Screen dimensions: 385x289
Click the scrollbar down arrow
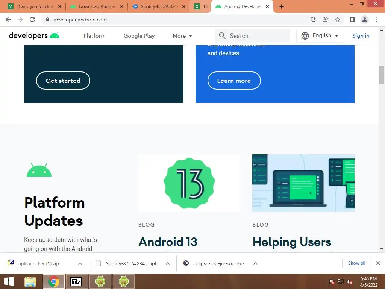coord(382,249)
